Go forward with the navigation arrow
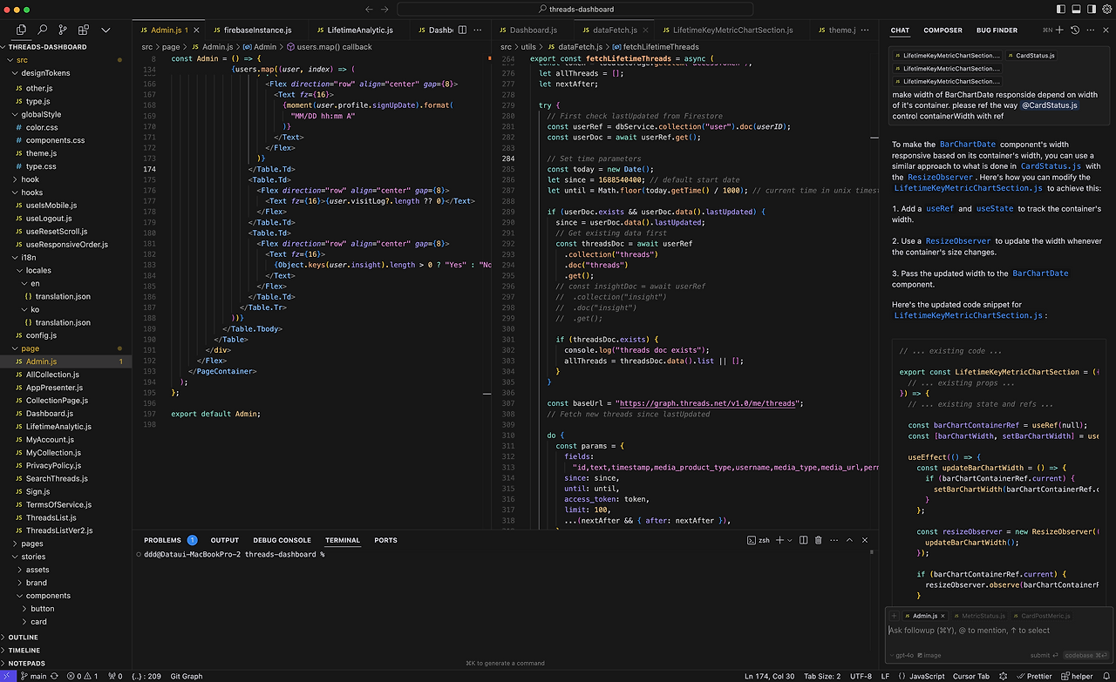This screenshot has height=682, width=1116. coord(384,9)
